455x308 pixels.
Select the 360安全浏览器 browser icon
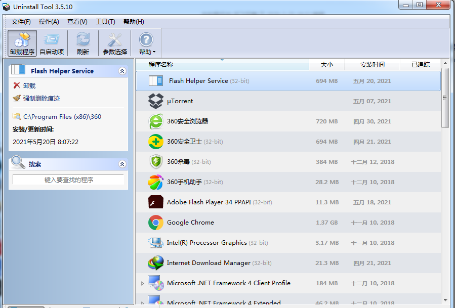point(156,121)
